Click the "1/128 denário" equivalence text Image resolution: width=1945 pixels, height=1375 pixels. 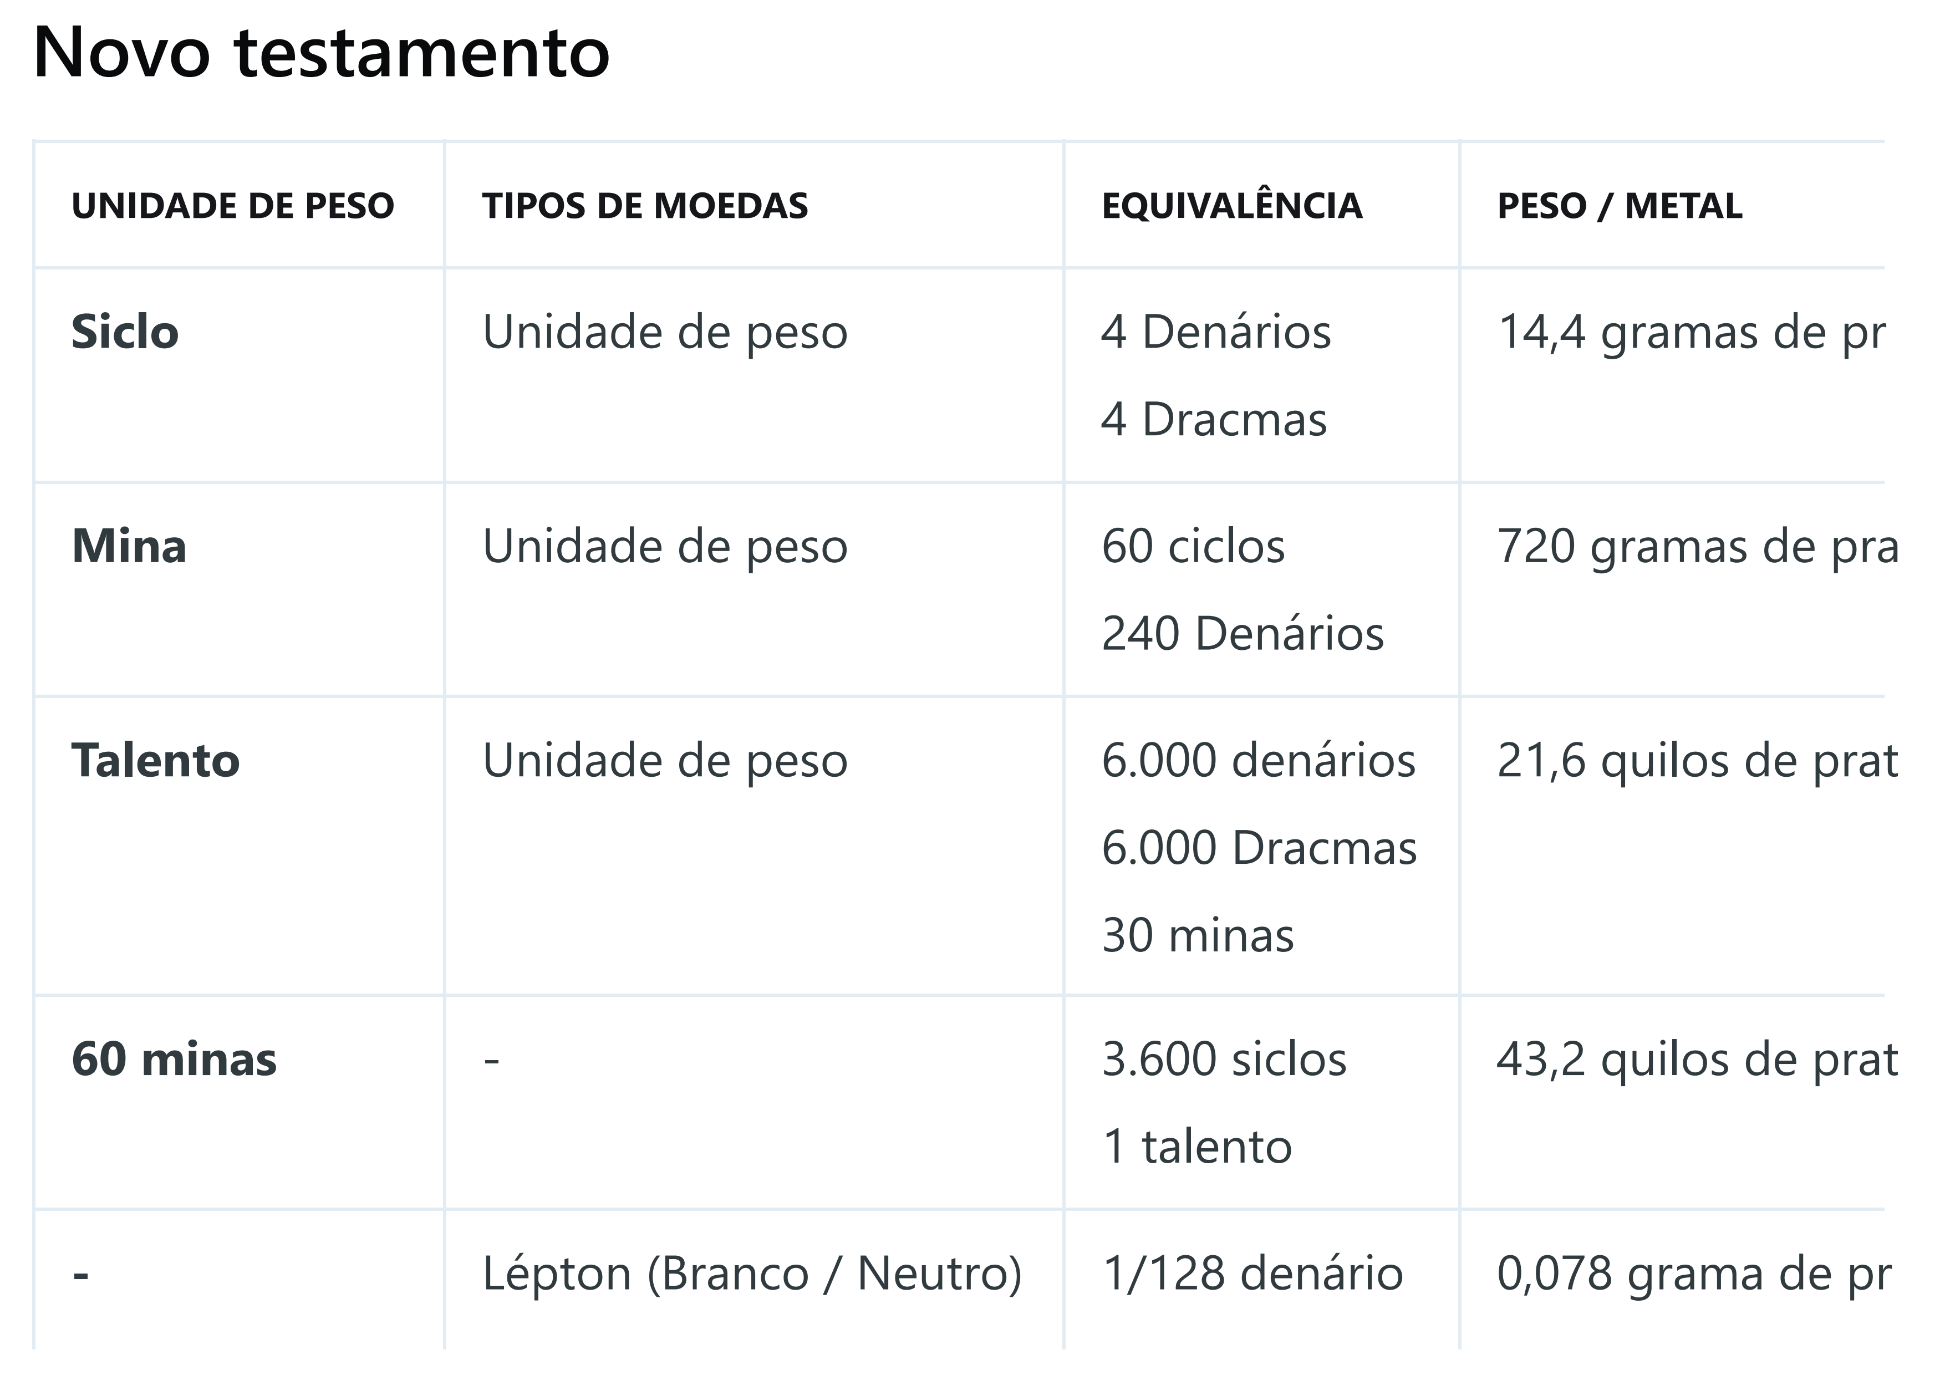tap(1252, 1274)
